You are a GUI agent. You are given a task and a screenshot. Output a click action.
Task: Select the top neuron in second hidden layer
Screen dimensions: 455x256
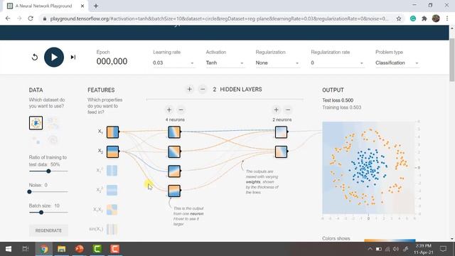[282, 132]
